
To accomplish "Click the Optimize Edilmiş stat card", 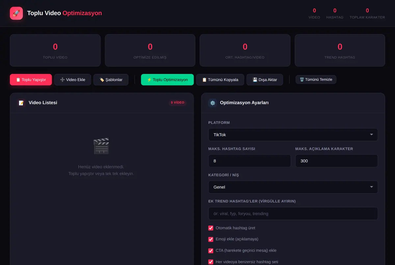I will [x=150, y=50].
